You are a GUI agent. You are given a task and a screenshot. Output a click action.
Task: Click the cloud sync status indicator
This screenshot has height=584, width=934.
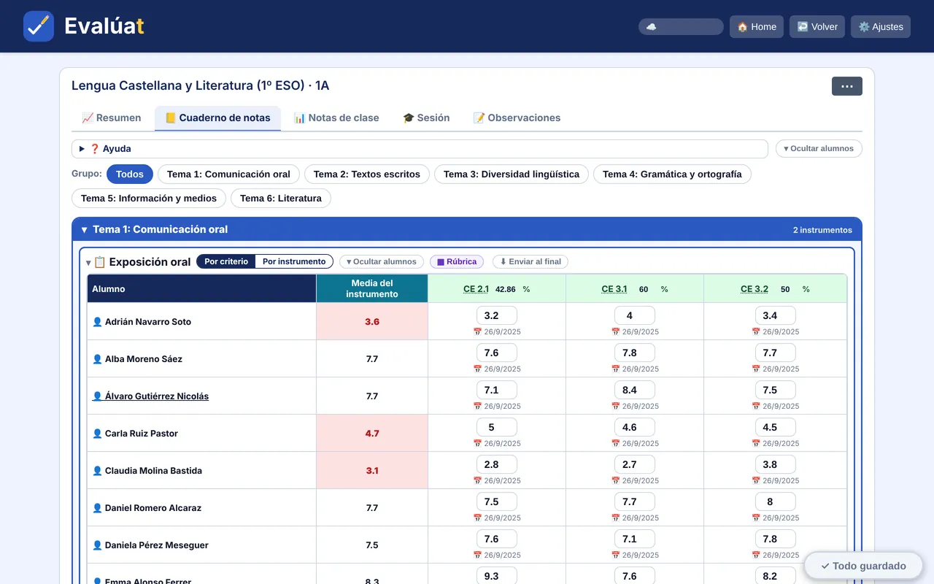coord(681,27)
